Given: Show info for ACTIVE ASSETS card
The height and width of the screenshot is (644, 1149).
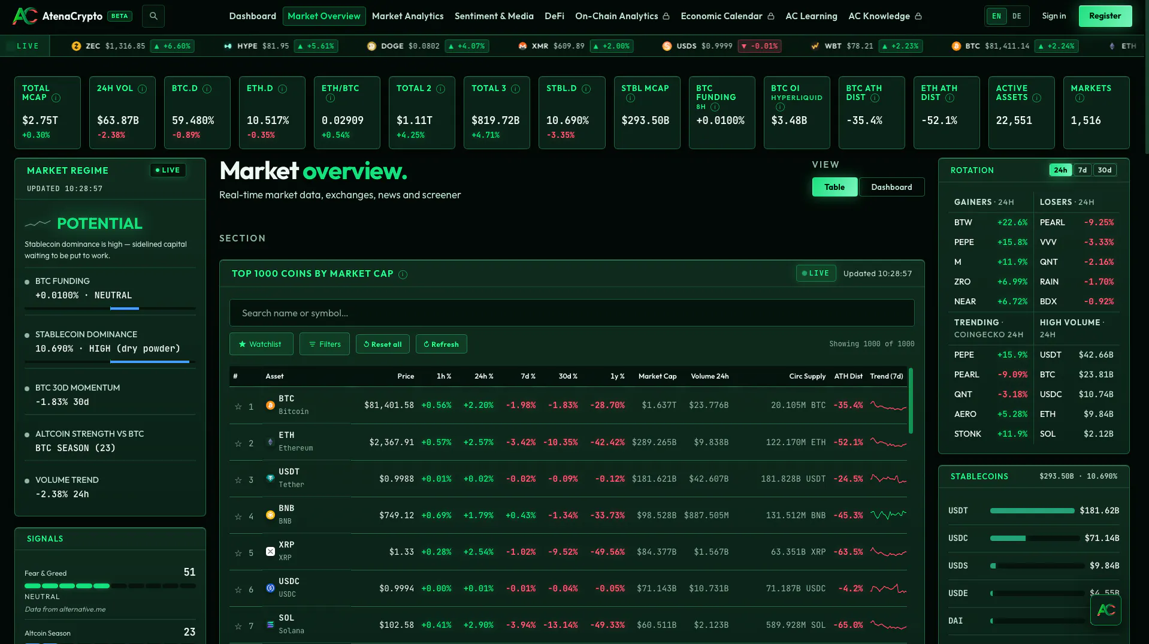Looking at the screenshot, I should (x=1036, y=98).
